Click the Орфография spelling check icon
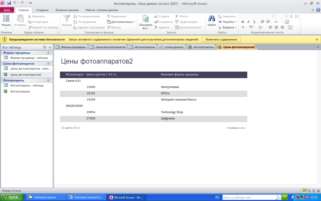The height and width of the screenshot is (201, 321). tap(177, 22)
